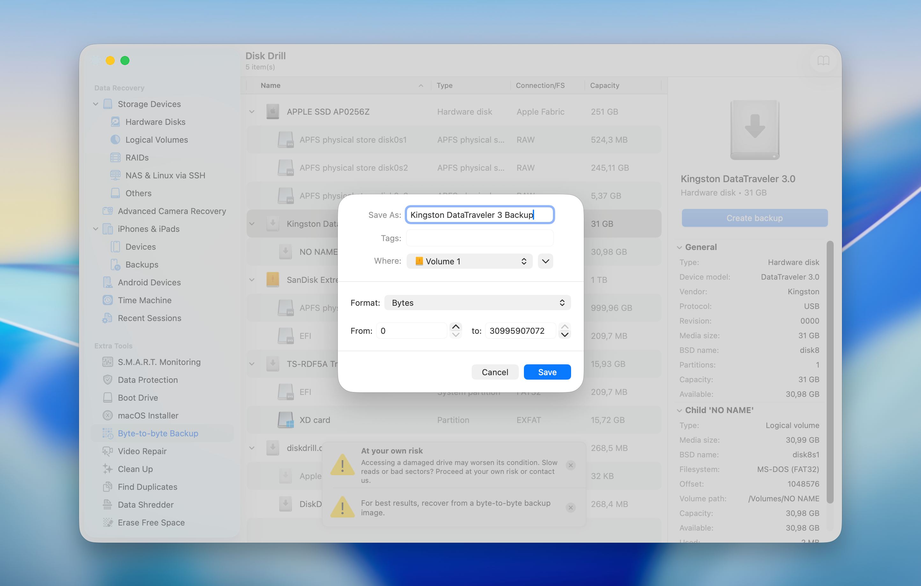Viewport: 921px width, 586px height.
Task: Collapse the General info section
Action: [679, 247]
